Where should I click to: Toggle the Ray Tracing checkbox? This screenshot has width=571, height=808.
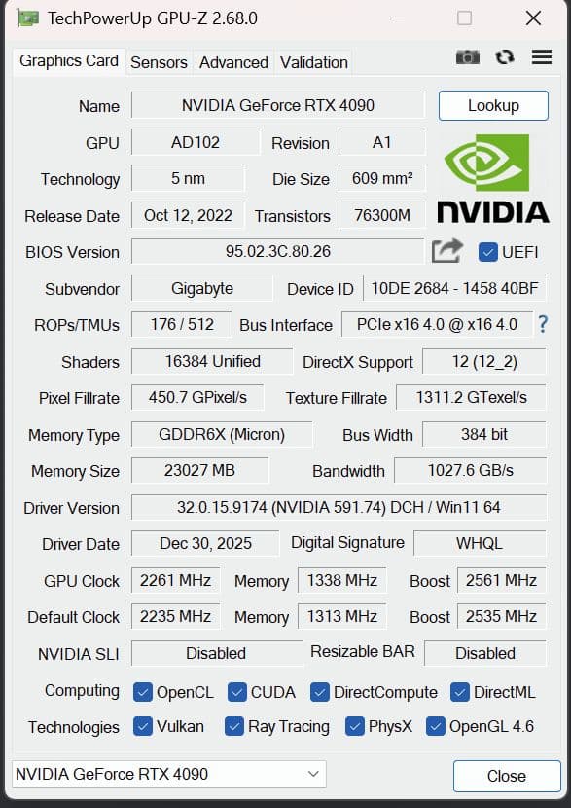[233, 726]
